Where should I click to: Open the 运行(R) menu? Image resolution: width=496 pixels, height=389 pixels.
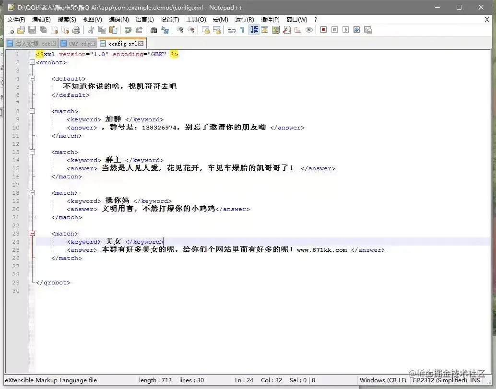(244, 20)
